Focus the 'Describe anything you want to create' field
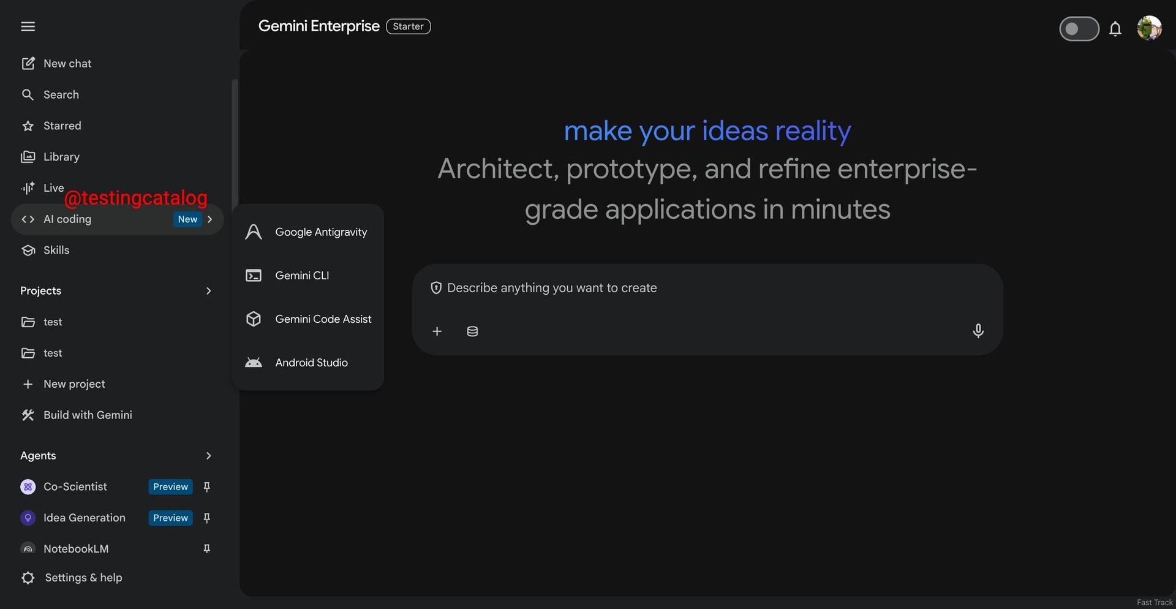Screen dimensions: 1176x609 704,288
